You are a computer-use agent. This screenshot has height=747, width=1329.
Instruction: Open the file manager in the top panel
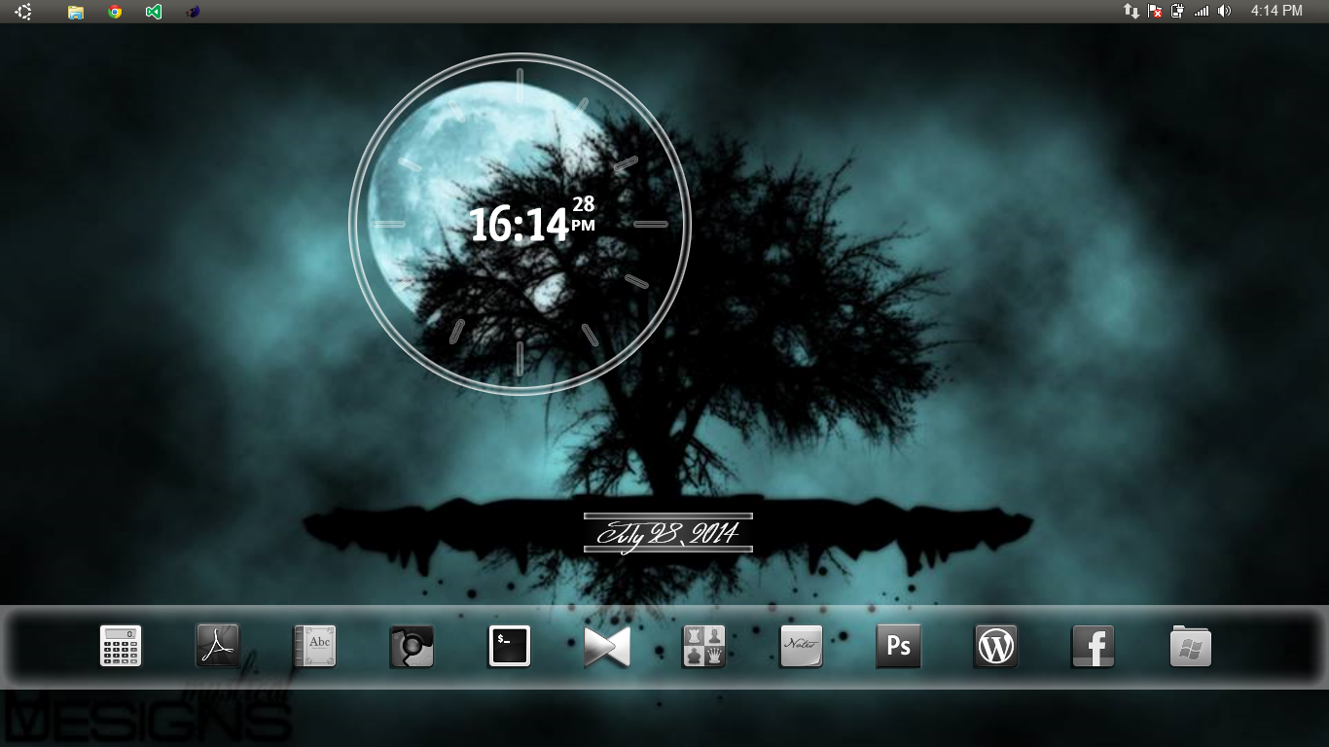tap(75, 13)
